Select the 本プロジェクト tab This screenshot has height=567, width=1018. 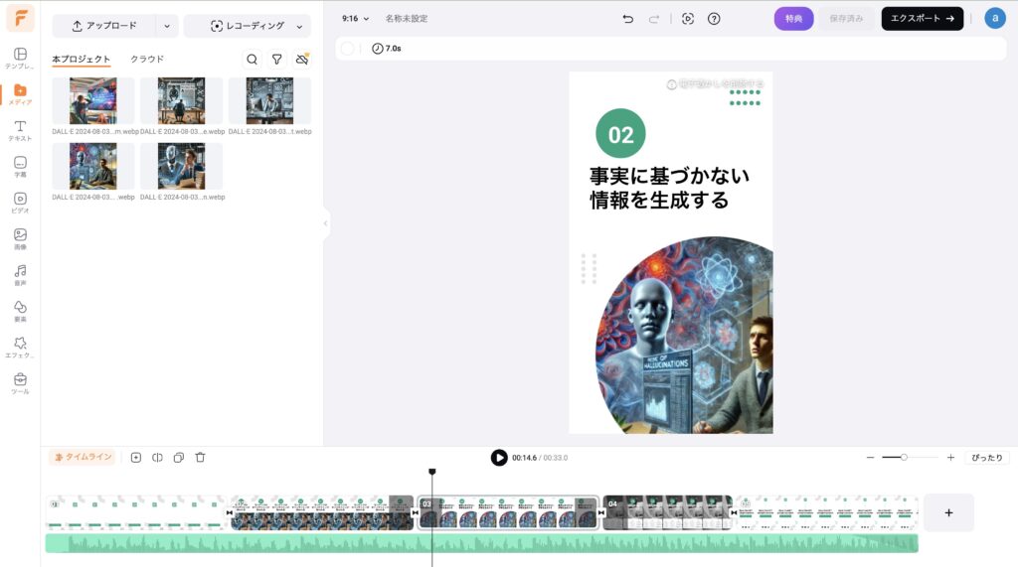tap(82, 60)
